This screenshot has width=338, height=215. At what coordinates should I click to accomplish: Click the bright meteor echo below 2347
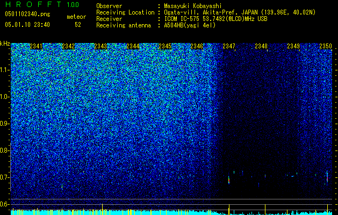[229, 180]
